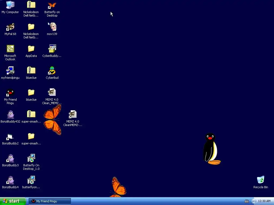Click the Butterfly On Desktop_1.0 installer icon

coord(31,158)
